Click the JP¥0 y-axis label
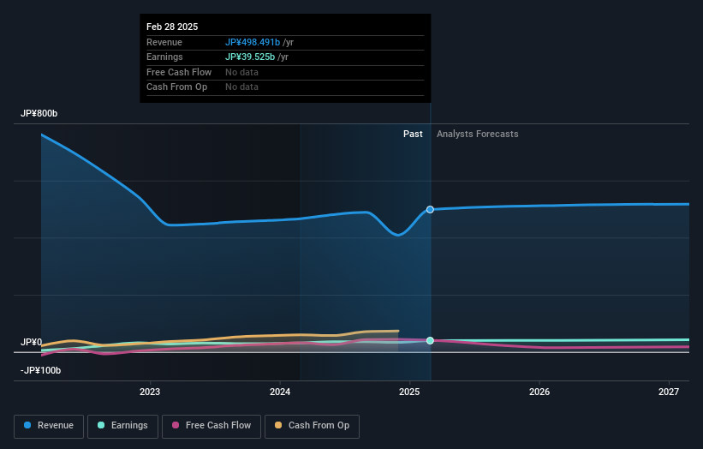This screenshot has height=449, width=703. coord(32,342)
